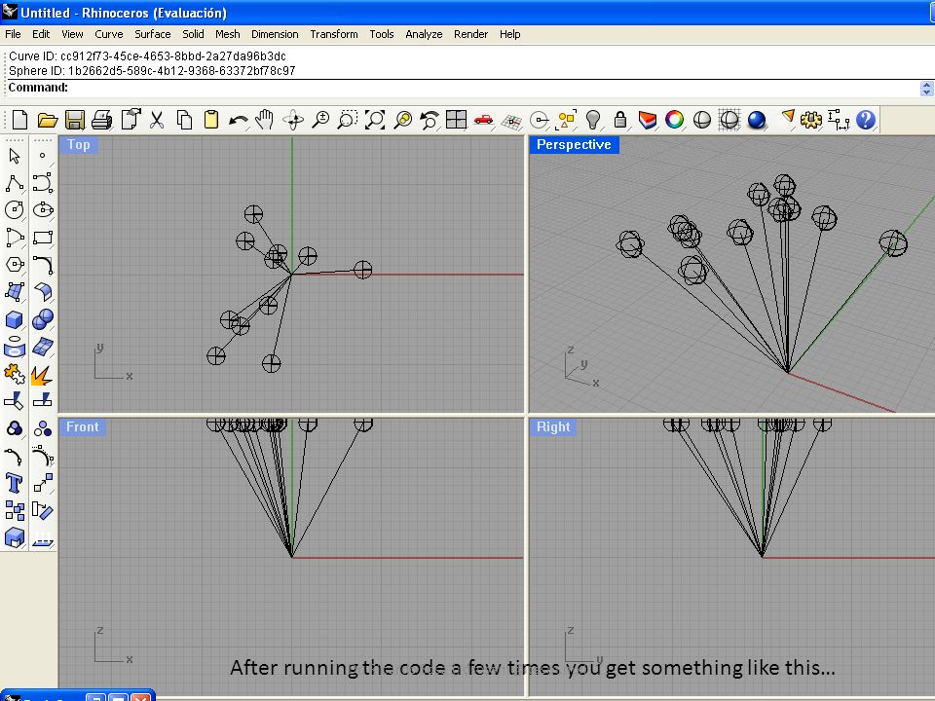This screenshot has height=701, width=935.
Task: Activate the Zoom dynamic magnifier
Action: (x=320, y=120)
